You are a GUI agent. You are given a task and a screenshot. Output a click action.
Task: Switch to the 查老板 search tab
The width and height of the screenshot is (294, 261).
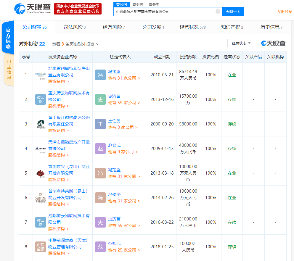click(138, 5)
